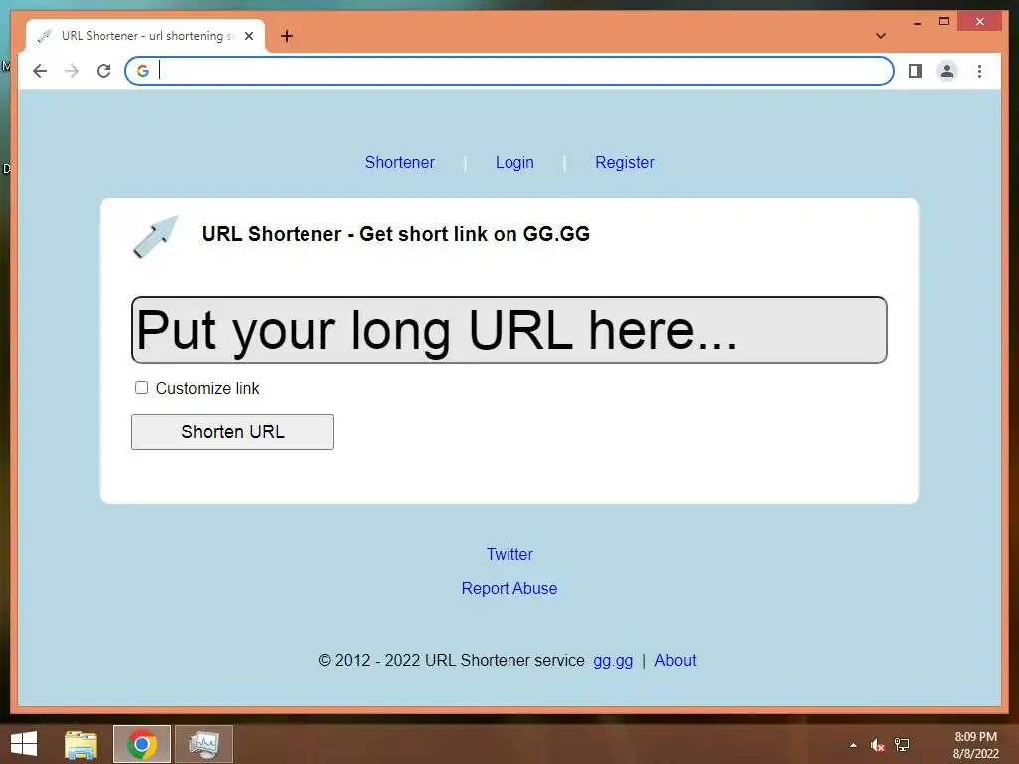This screenshot has width=1019, height=764.
Task: Open the taskbar clock and date
Action: pos(975,745)
